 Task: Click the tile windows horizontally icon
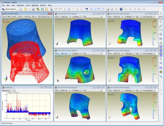pos(91,9)
